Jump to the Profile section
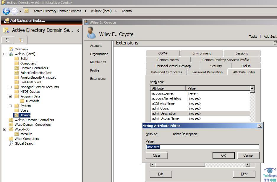Image resolution: width=277 pixels, height=182 pixels. [x=95, y=70]
